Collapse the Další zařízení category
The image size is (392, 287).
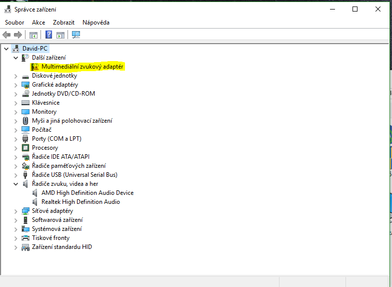click(x=16, y=58)
